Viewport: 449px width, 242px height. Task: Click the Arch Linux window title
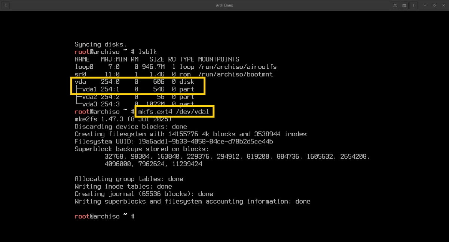pos(224,5)
